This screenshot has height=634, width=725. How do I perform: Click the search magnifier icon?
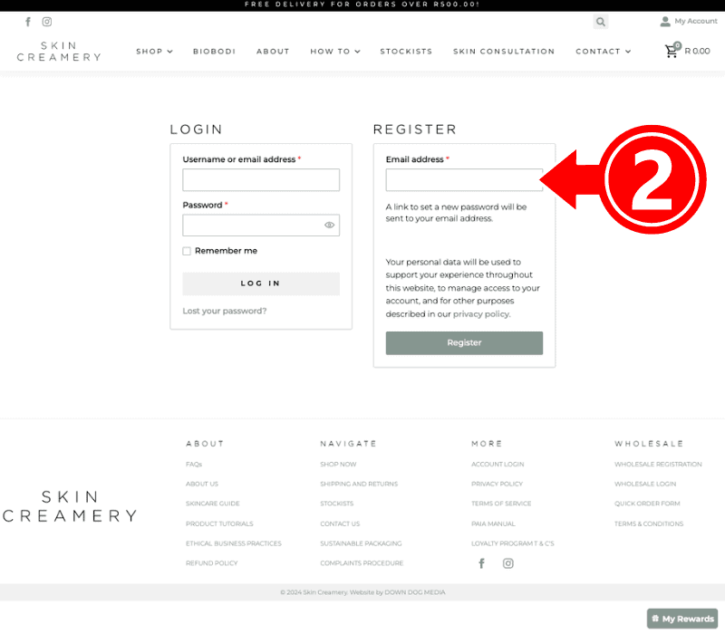tap(601, 22)
